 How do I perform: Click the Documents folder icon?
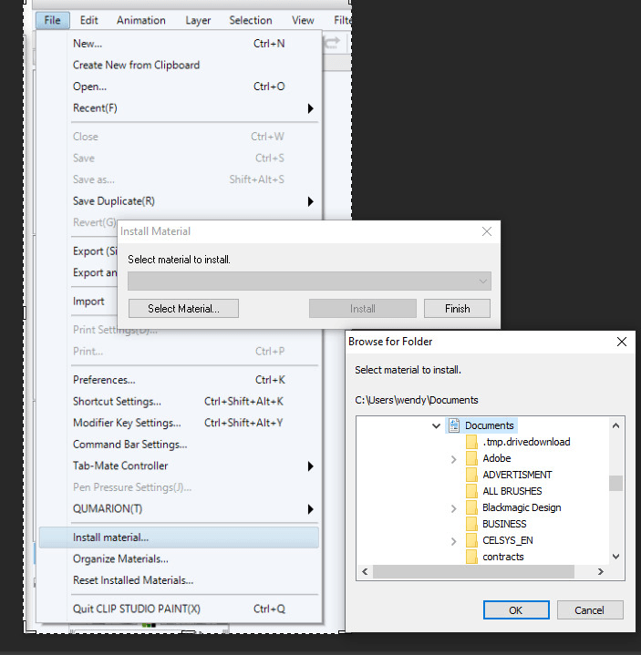coord(454,425)
